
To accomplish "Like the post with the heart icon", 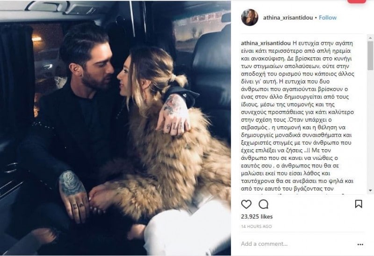I will click(246, 204).
